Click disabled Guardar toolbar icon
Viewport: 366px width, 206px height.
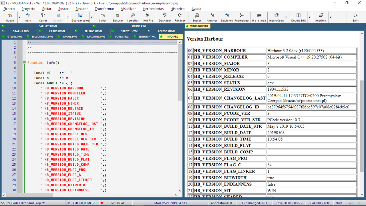point(58,17)
